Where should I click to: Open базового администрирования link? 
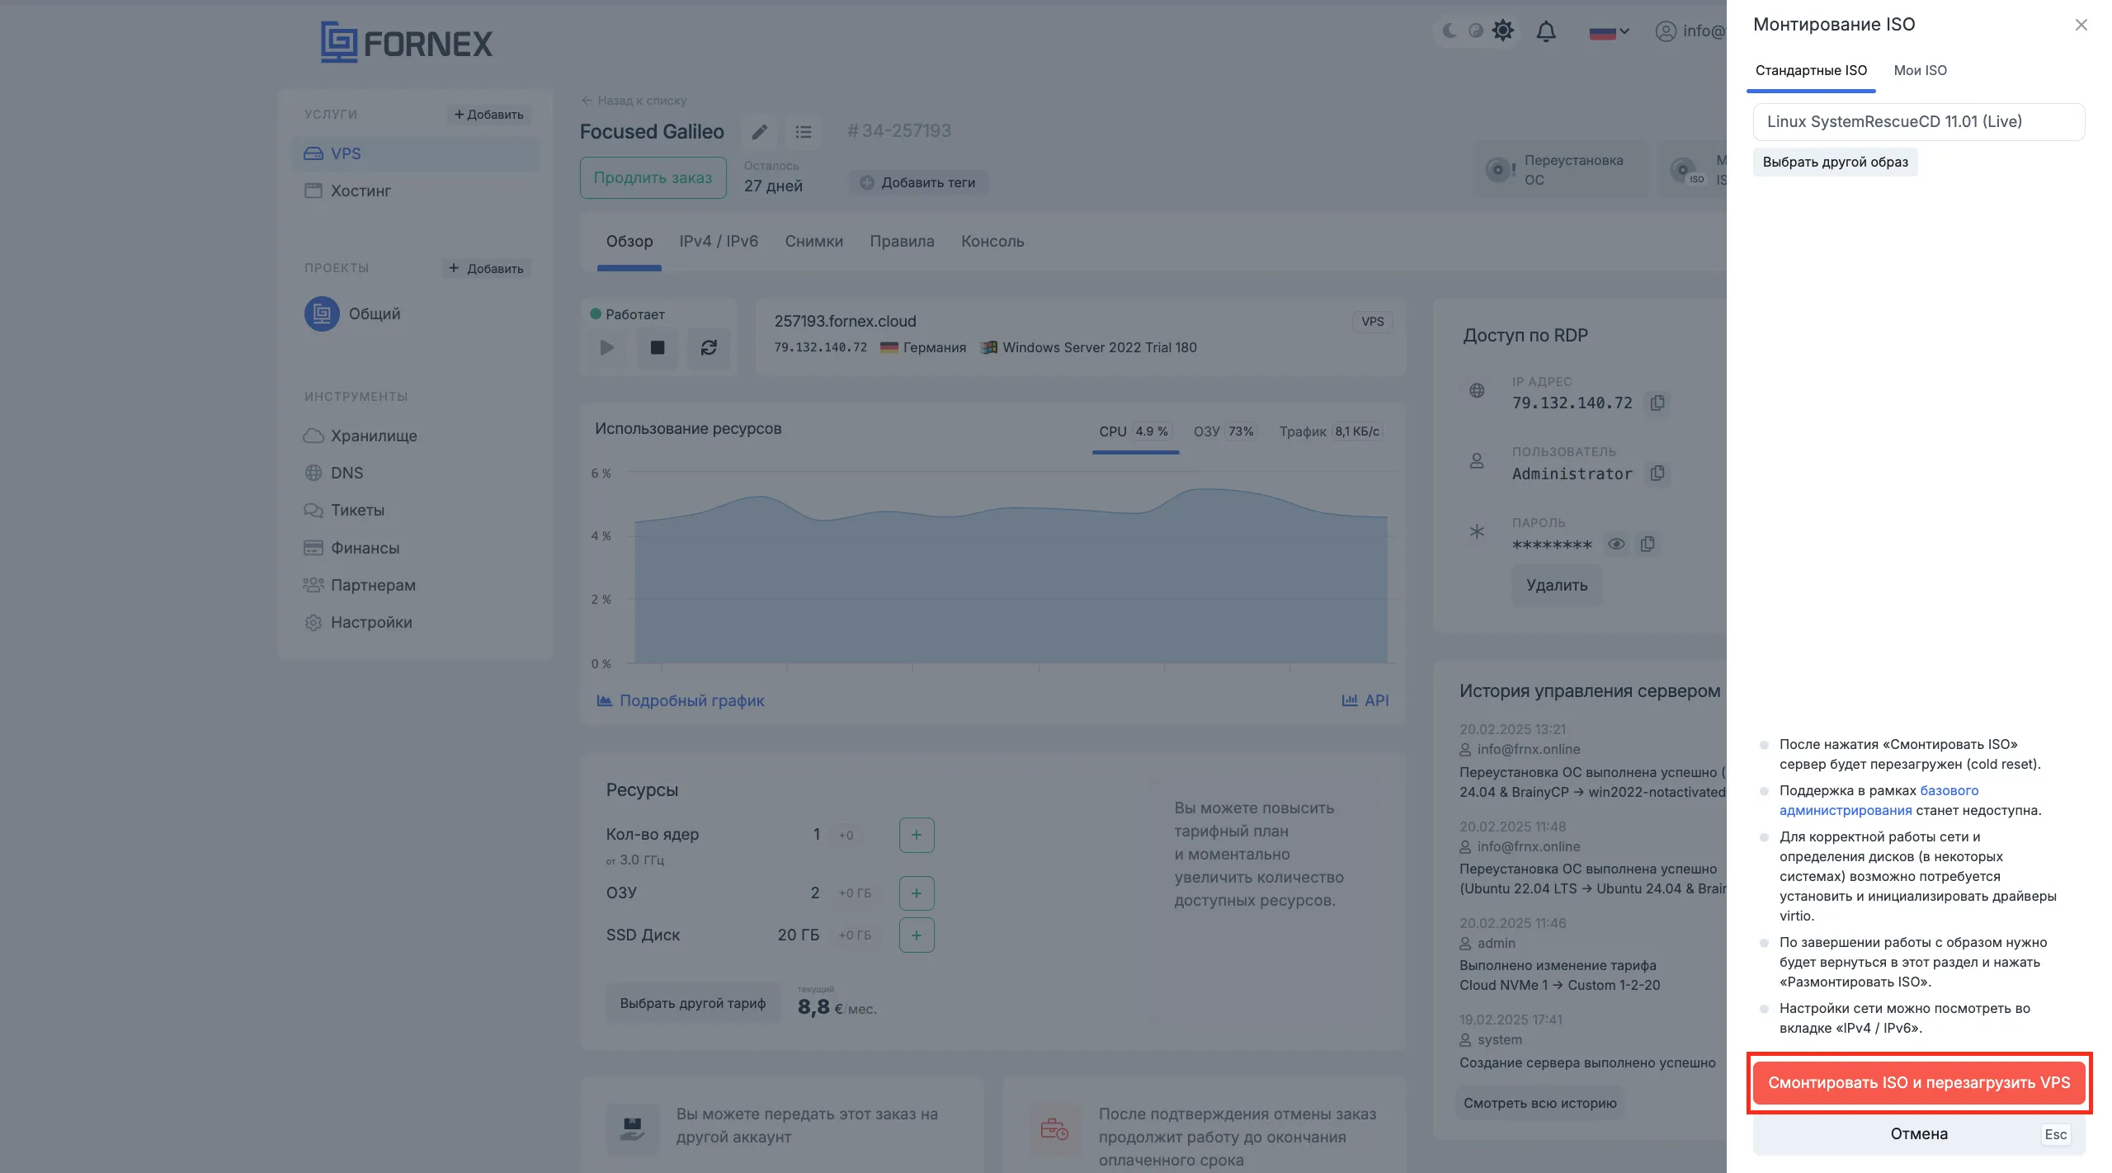pos(1879,801)
